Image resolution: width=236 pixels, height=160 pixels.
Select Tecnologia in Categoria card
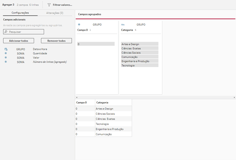(x=140, y=65)
